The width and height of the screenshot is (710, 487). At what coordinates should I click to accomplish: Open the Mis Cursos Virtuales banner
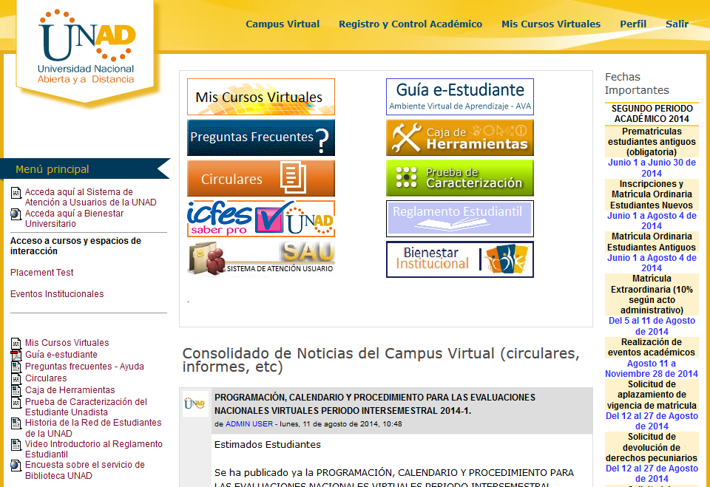[260, 97]
